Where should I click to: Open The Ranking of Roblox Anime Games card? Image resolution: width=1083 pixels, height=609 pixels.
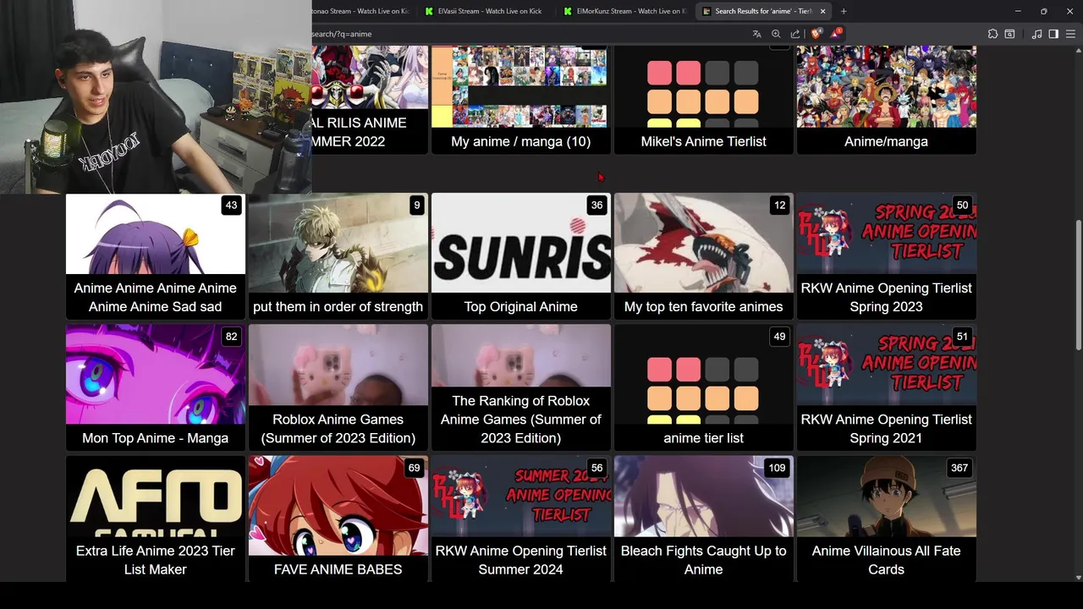[521, 387]
